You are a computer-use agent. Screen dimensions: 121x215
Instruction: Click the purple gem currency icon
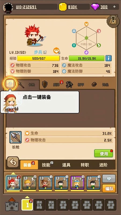click(95, 7)
